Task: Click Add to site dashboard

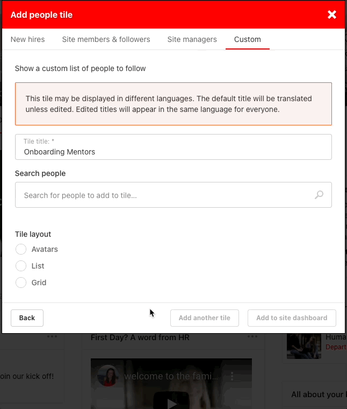Action: tap(292, 318)
